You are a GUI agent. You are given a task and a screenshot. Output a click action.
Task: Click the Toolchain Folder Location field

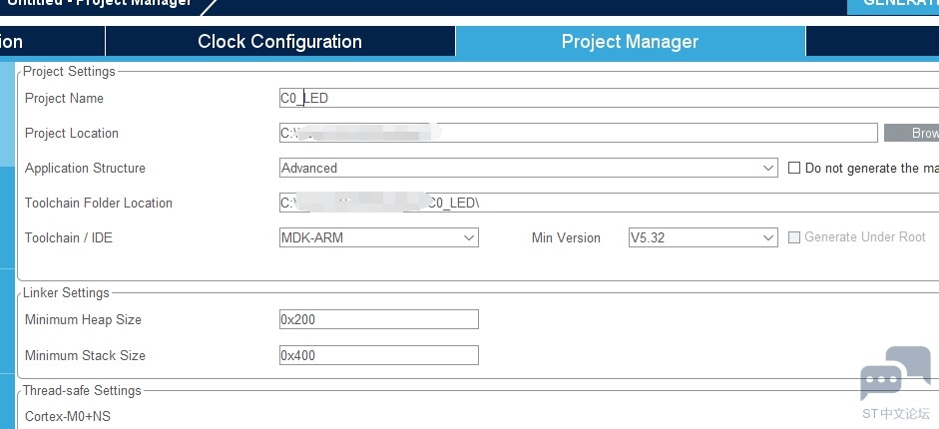coord(609,203)
